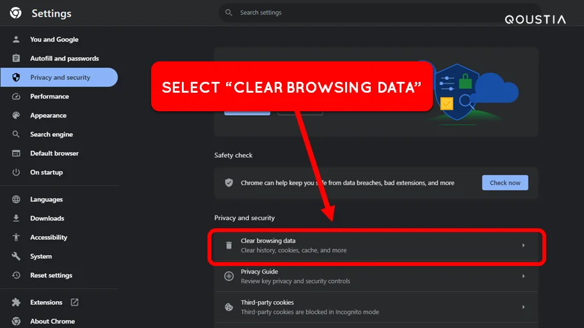Click the shield icon in Safety check
584x328 pixels.
click(229, 183)
